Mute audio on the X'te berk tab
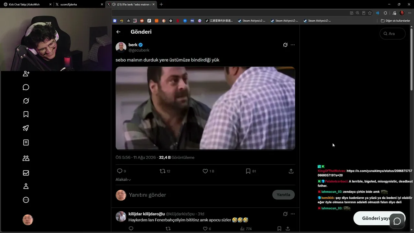The height and width of the screenshot is (233, 414). coord(114,5)
